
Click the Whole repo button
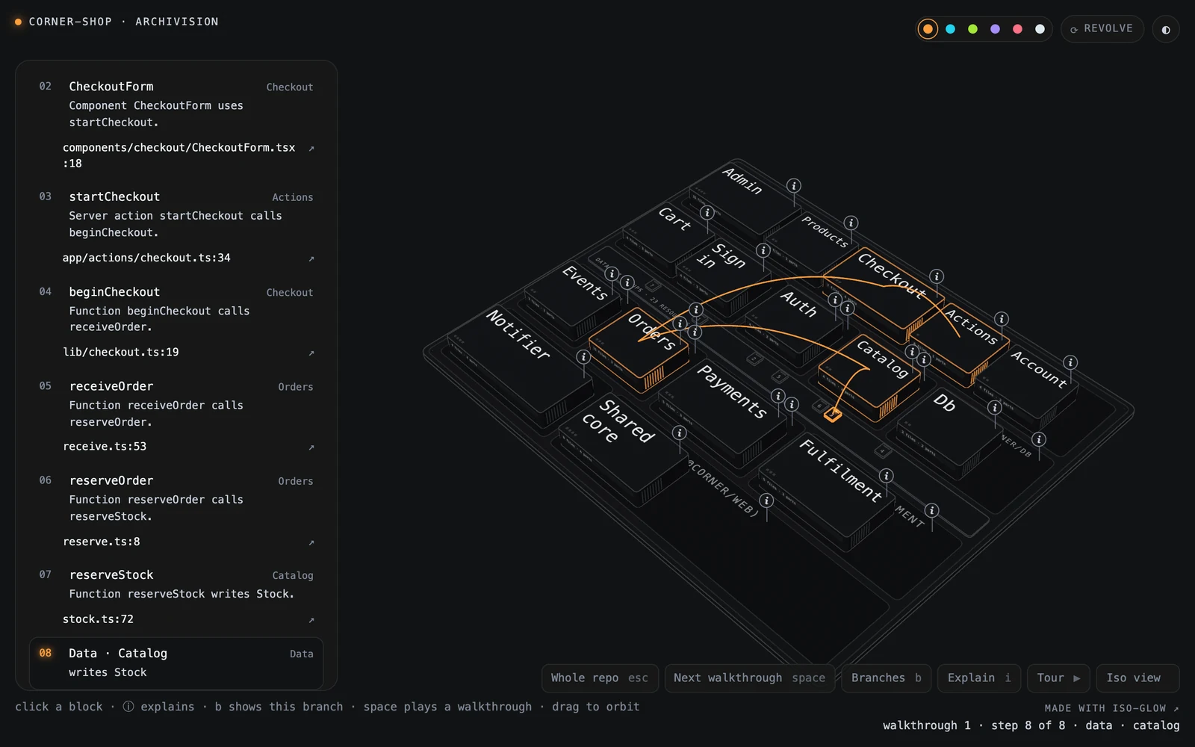click(x=600, y=678)
